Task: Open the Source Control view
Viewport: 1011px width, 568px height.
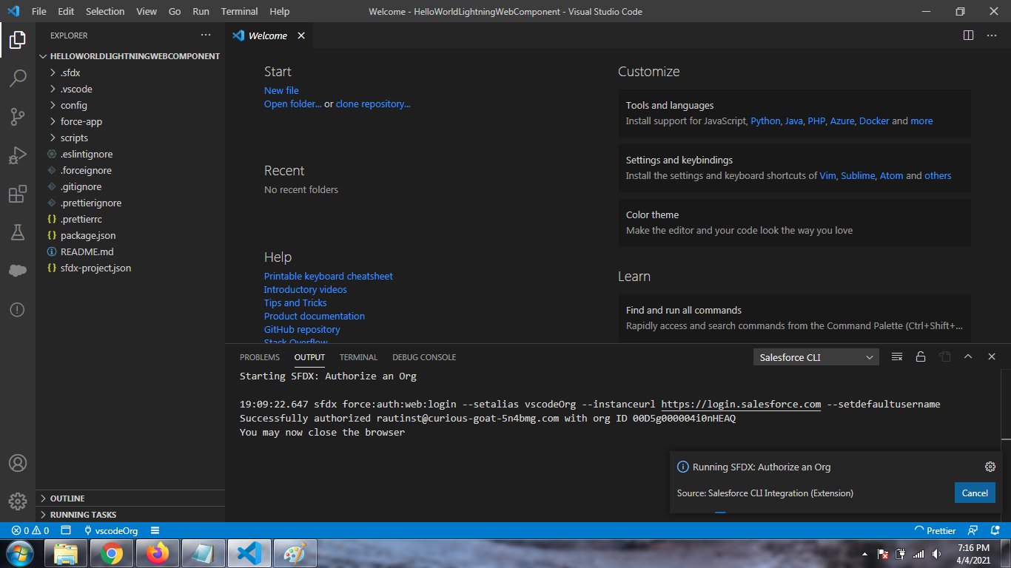Action: click(x=18, y=117)
